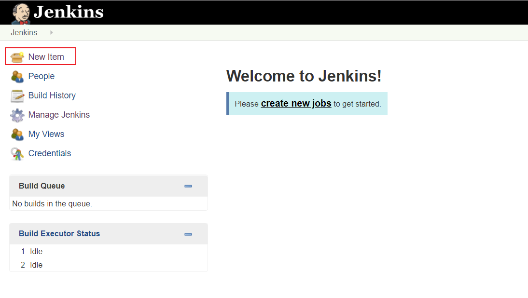
Task: Collapse the Build Executor Status panel
Action: tap(188, 234)
